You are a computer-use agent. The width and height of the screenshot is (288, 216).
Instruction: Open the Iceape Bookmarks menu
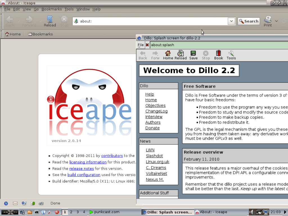(52, 9)
